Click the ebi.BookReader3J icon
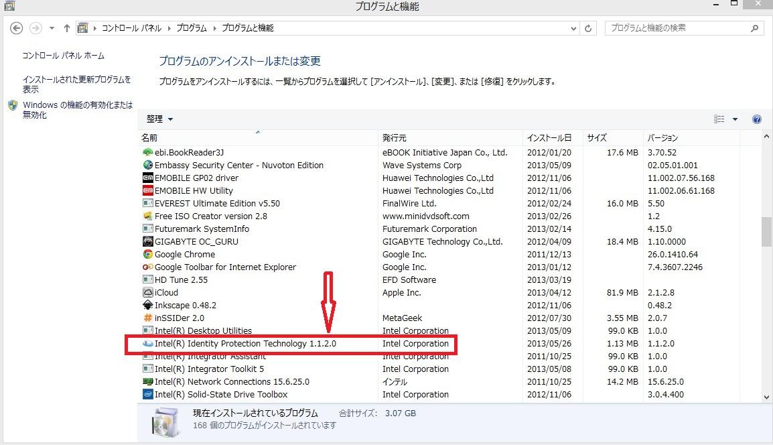The image size is (773, 445). (x=147, y=152)
